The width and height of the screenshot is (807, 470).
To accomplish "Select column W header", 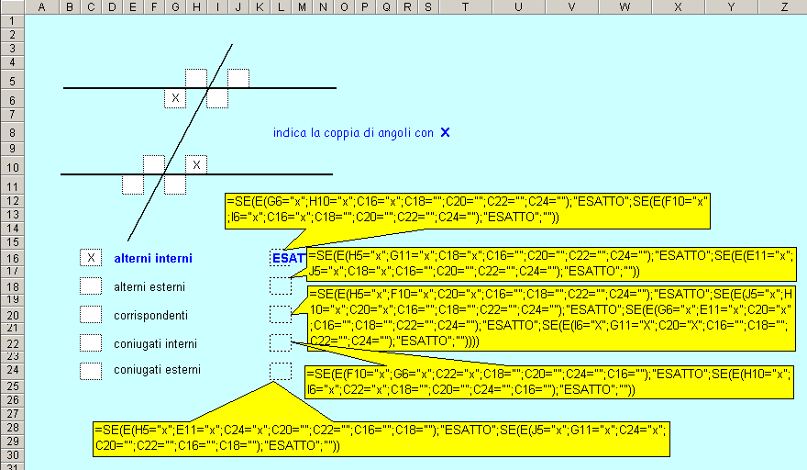I will (x=625, y=6).
